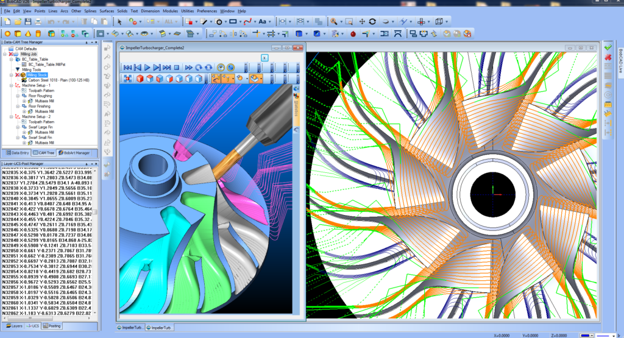
Task: Click the Print icon in main toolbar
Action: 38,21
